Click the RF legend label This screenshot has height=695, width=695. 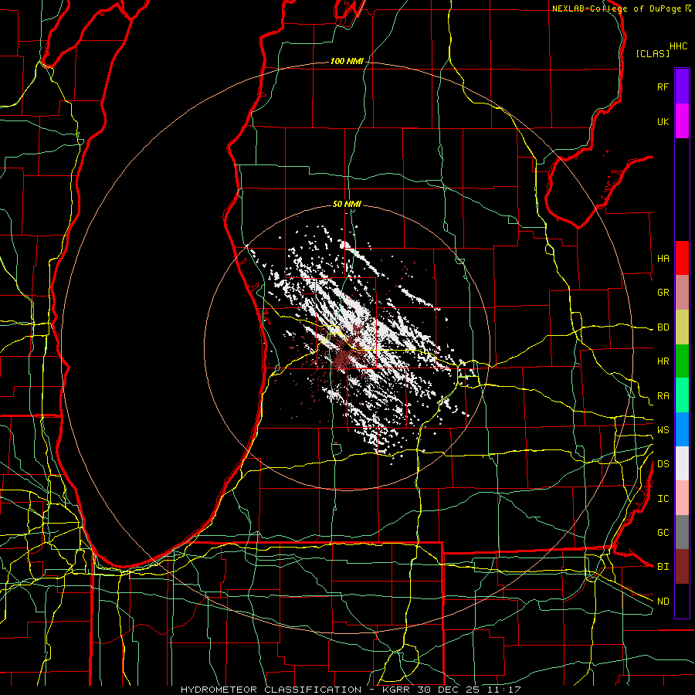[663, 86]
